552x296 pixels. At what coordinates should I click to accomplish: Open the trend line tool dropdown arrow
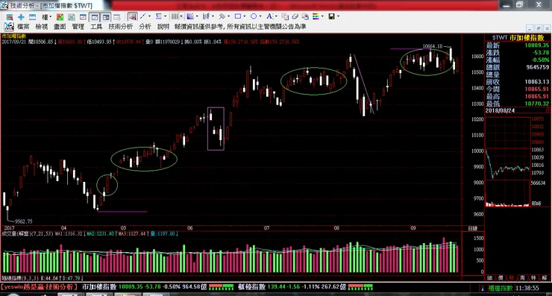[x=149, y=16]
